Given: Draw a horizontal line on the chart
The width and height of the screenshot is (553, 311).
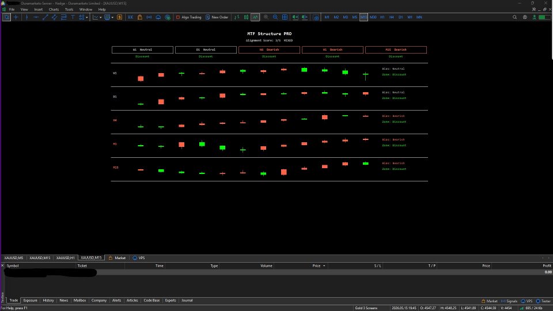Looking at the screenshot, I should [x=36, y=17].
